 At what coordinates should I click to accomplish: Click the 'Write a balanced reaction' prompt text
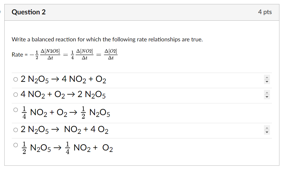(107, 39)
